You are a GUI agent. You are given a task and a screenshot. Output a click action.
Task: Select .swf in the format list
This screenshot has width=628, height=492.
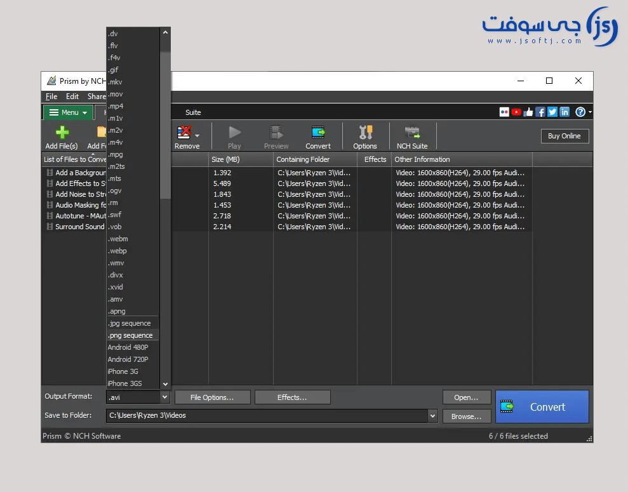tap(133, 215)
